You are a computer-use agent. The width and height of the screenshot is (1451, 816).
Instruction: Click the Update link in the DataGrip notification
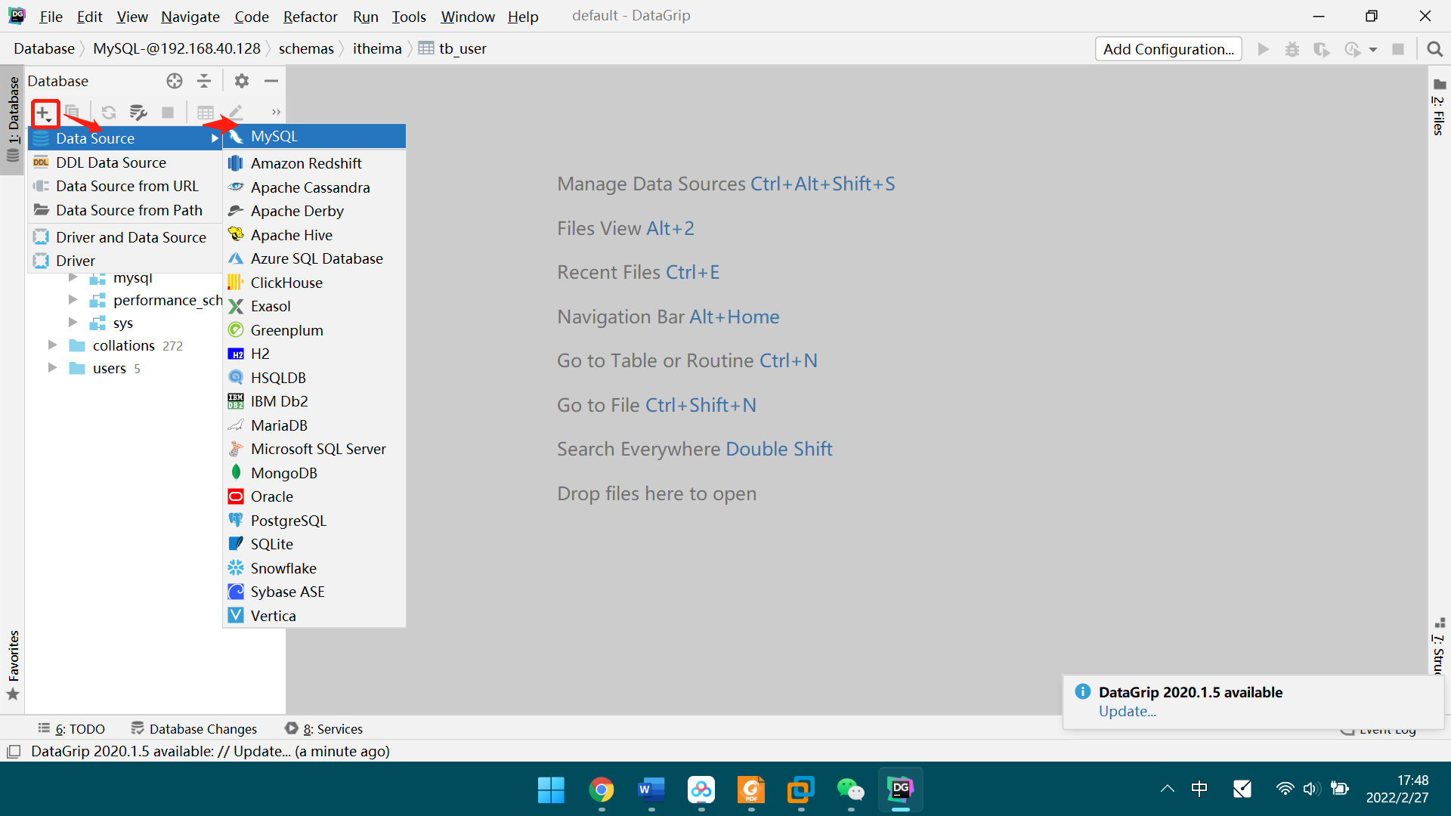(x=1126, y=711)
